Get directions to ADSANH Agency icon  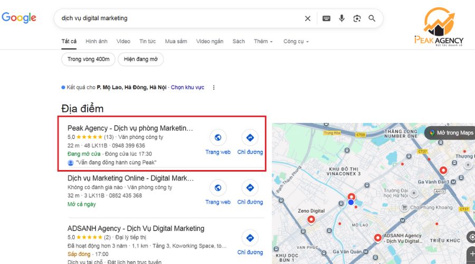tap(250, 238)
